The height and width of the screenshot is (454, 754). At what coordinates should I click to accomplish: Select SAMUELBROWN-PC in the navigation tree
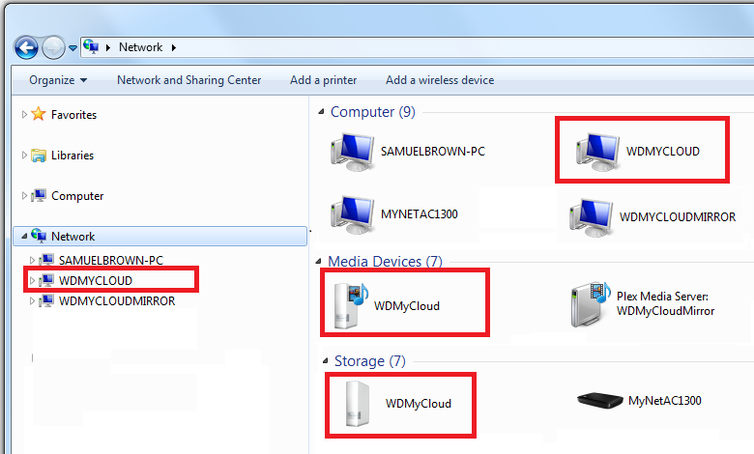tap(111, 261)
